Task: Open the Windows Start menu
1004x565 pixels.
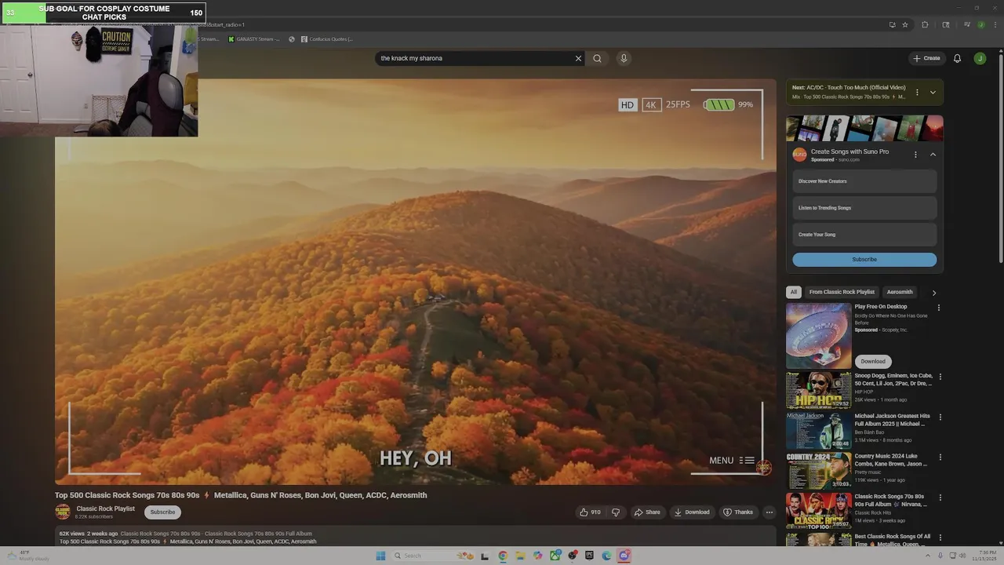Action: click(380, 556)
